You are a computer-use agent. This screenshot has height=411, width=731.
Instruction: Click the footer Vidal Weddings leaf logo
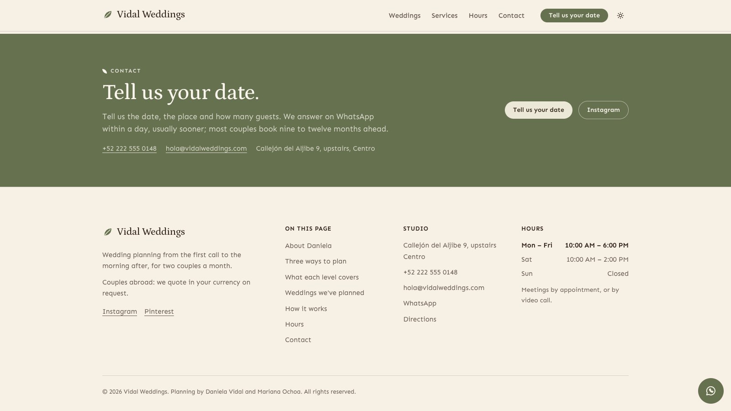[x=108, y=232]
